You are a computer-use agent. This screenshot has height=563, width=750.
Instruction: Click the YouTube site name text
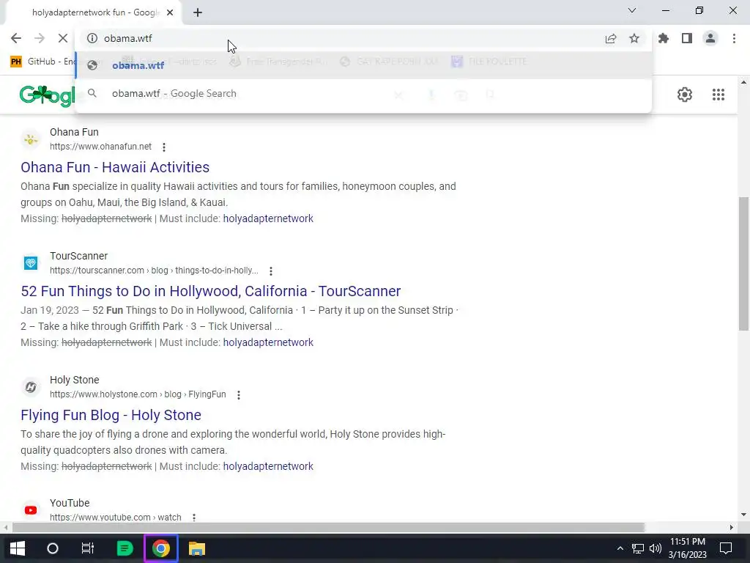pyautogui.click(x=70, y=503)
